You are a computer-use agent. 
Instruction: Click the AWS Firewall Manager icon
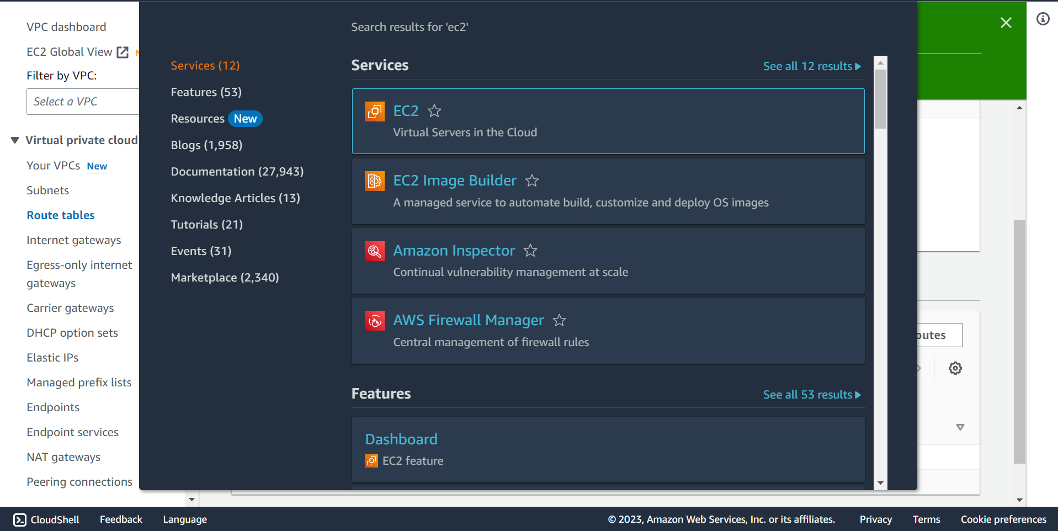coord(375,321)
